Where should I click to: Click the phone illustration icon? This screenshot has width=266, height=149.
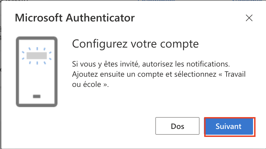37,72
